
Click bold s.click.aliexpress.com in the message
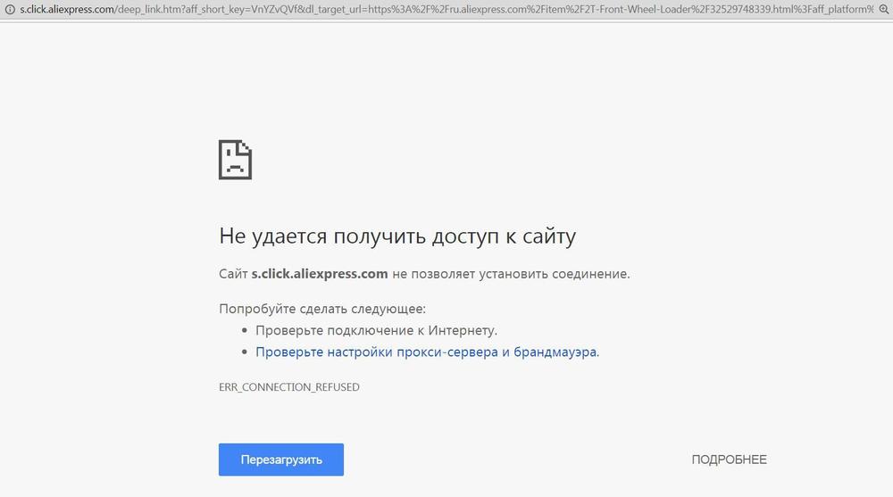click(x=320, y=274)
